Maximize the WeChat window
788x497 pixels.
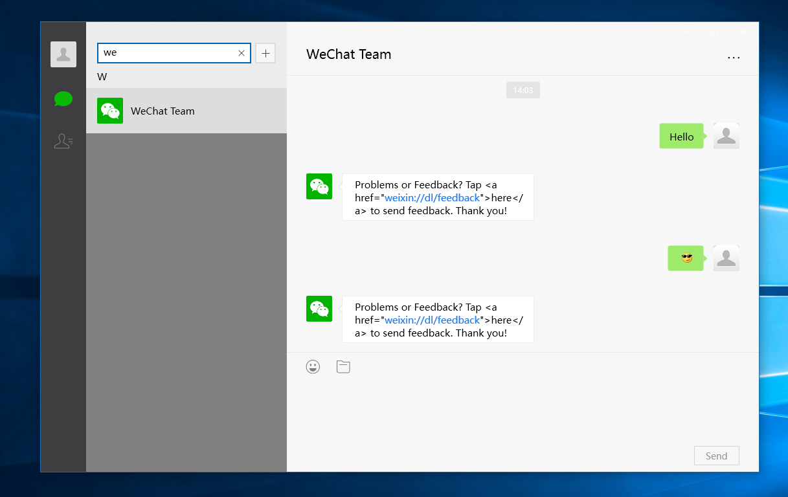click(714, 32)
